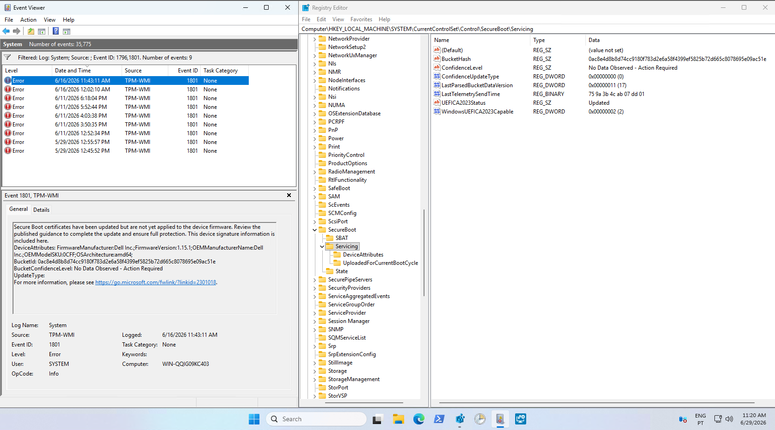The height and width of the screenshot is (430, 775).
Task: Open the go.microsoft.com fwlink hyperlink
Action: [x=155, y=282]
